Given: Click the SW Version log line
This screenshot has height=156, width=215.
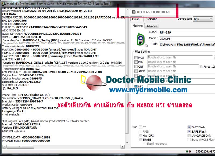Looking at the screenshot, I should [x=42, y=98].
